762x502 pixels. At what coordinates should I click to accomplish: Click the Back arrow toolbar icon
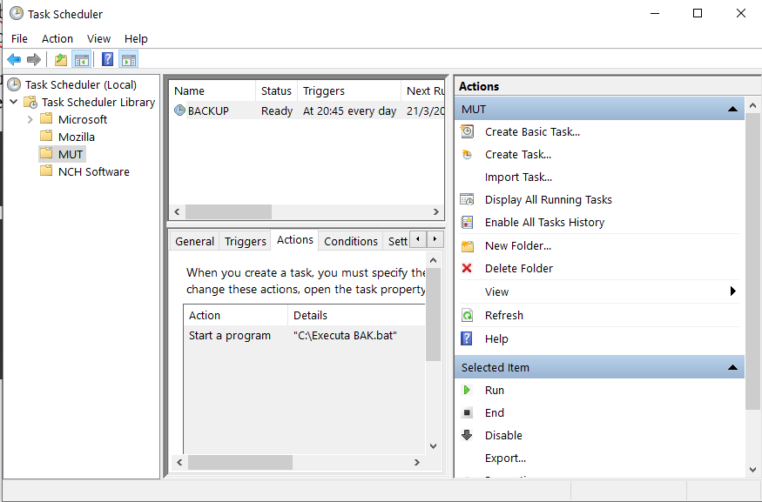[14, 59]
